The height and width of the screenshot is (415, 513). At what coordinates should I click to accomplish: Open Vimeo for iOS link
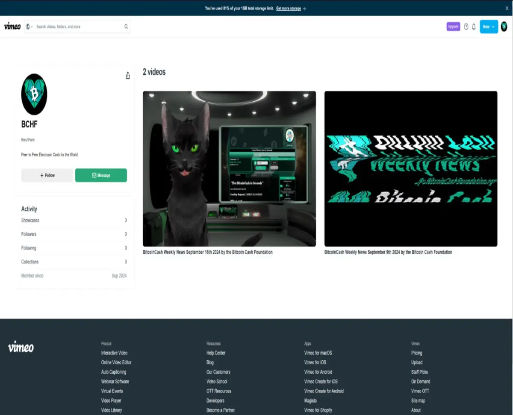[x=315, y=362]
